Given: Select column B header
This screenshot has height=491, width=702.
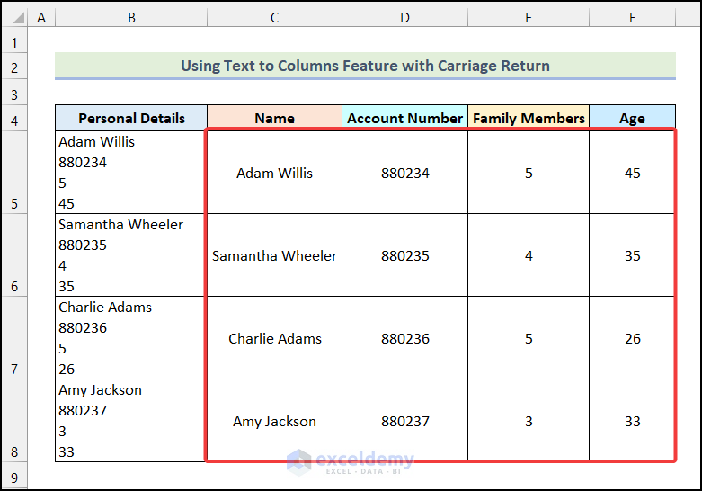Looking at the screenshot, I should click(131, 18).
